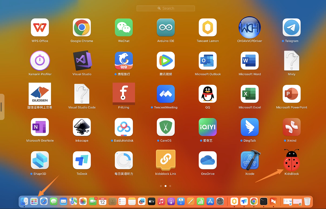Image resolution: width=326 pixels, height=209 pixels.
Task: Open Maps from the Dock
Action: 73,201
